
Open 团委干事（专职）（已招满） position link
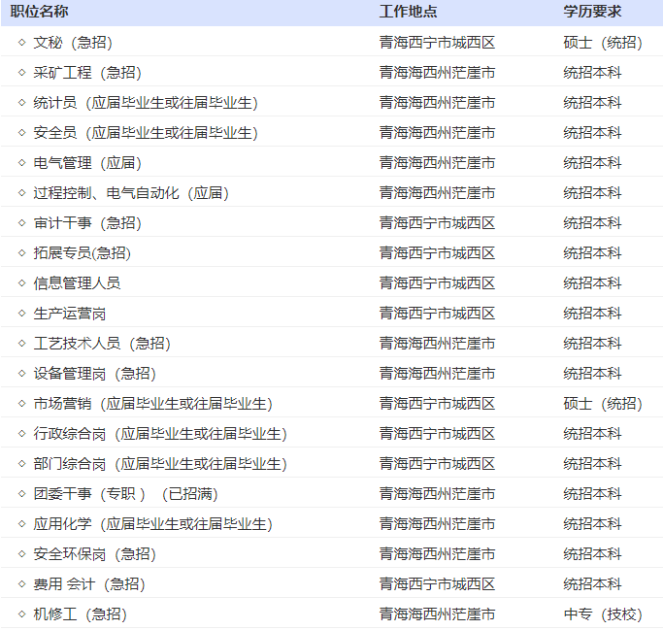coord(125,494)
